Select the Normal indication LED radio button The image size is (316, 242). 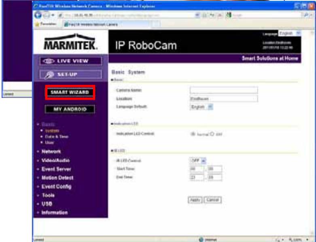[x=193, y=134]
